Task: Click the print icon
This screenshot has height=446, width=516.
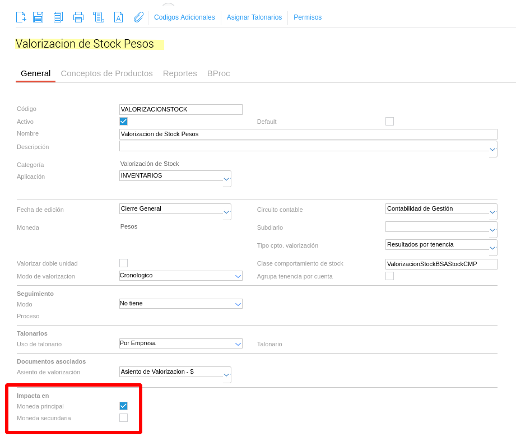Action: coord(78,17)
